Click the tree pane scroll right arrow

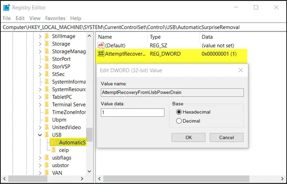pyautogui.click(x=82, y=179)
